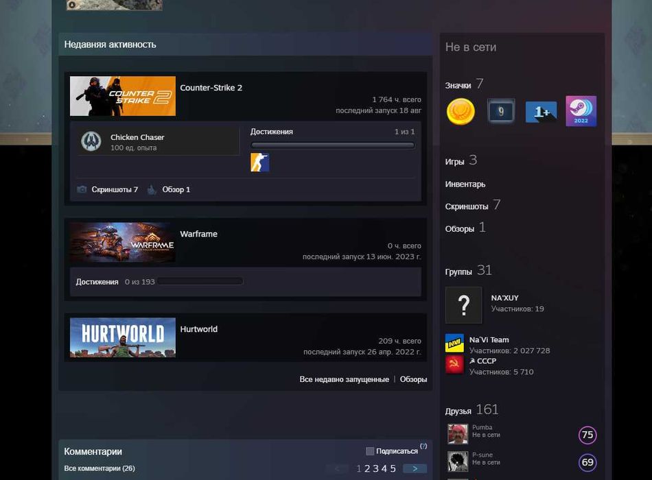The height and width of the screenshot is (480, 652).
Task: Open the Warframe game banner
Action: 123,242
